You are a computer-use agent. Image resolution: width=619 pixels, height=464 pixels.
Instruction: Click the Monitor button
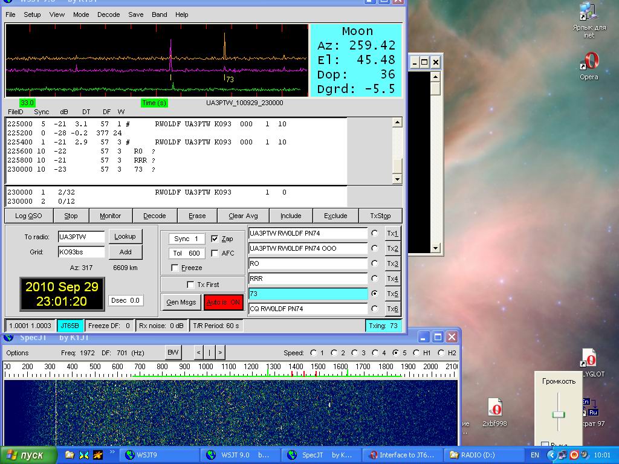110,216
